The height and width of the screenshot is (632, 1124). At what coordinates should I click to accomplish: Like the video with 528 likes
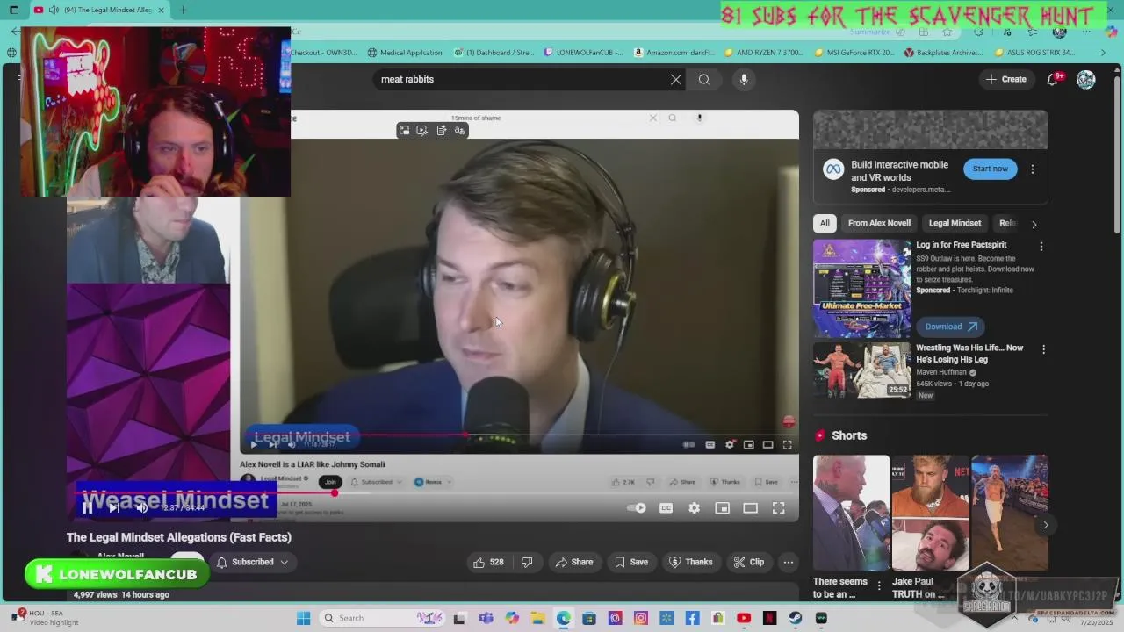[488, 562]
